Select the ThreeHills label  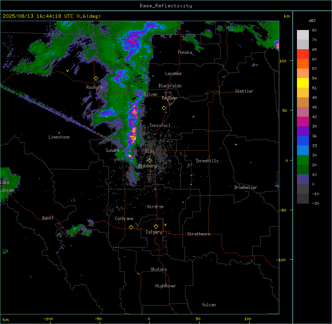(207, 161)
